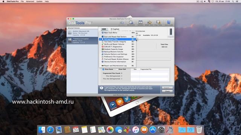Click the Export button
The height and width of the screenshot is (135, 241).
click(x=167, y=88)
